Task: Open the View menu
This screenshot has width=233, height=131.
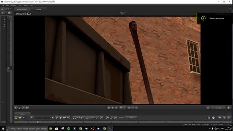Action: click(20, 5)
